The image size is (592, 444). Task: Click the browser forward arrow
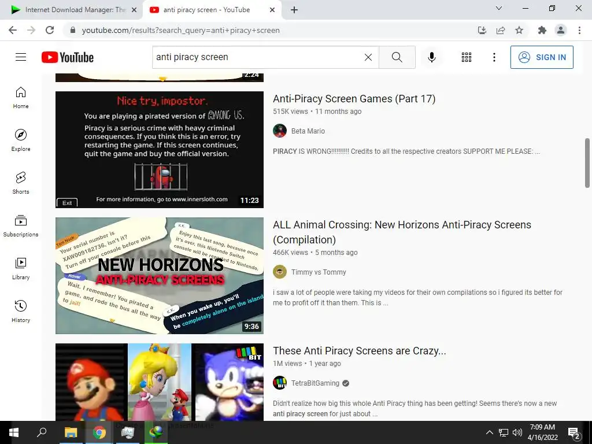click(x=31, y=30)
